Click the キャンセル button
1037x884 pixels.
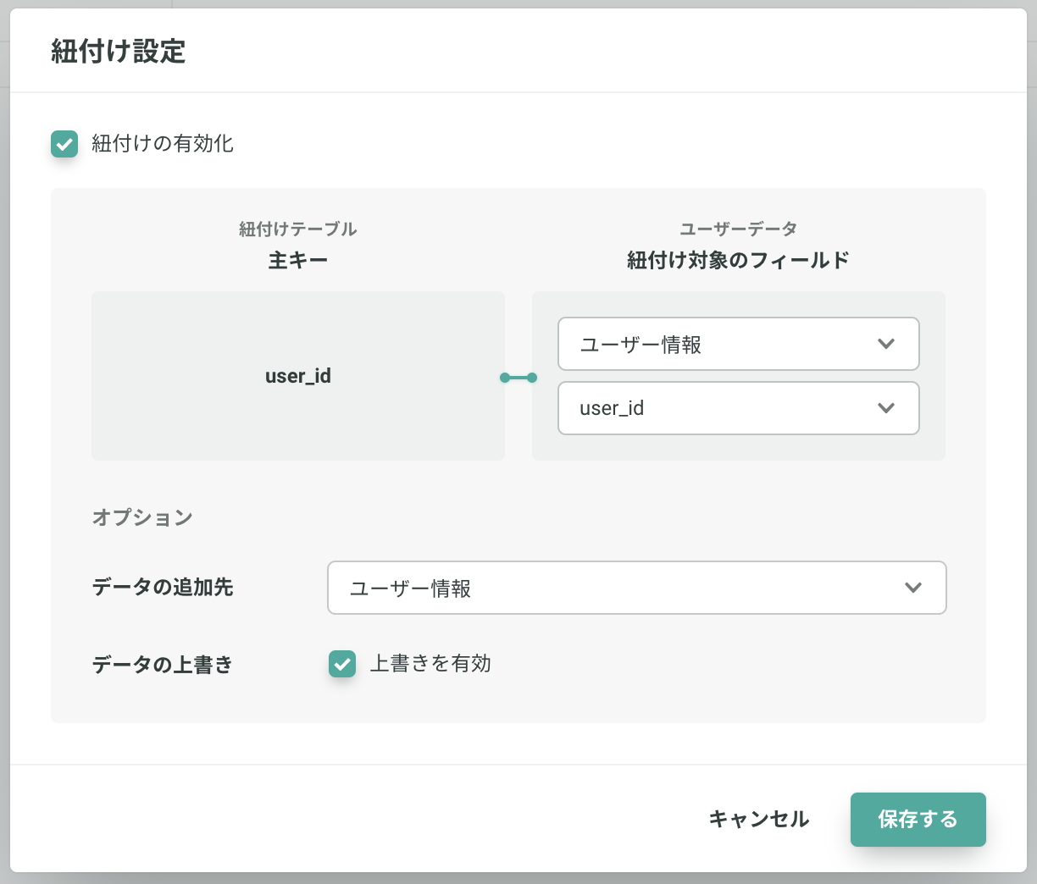759,820
